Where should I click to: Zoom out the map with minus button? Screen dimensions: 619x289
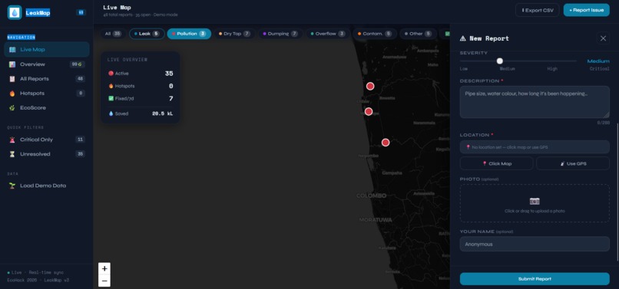point(104,281)
